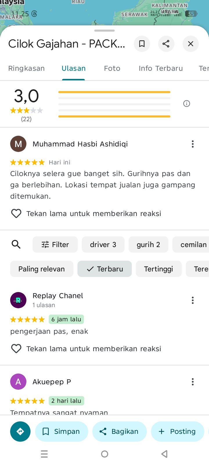Tap the Posting button
The image size is (209, 464).
pos(177,432)
